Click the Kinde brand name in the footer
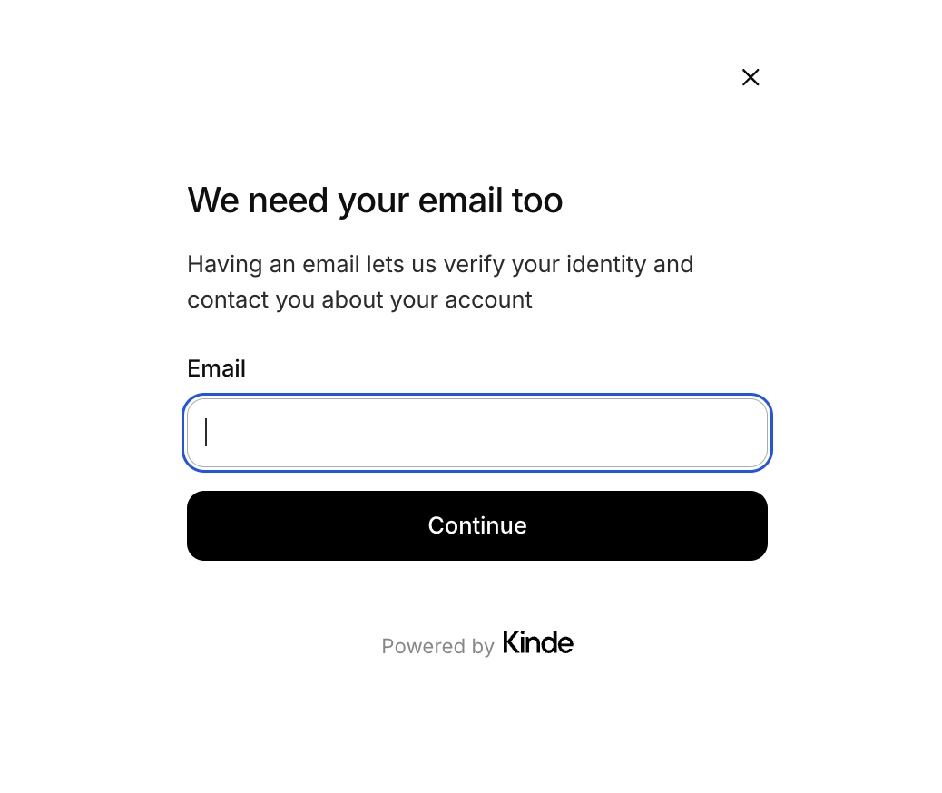 [537, 642]
